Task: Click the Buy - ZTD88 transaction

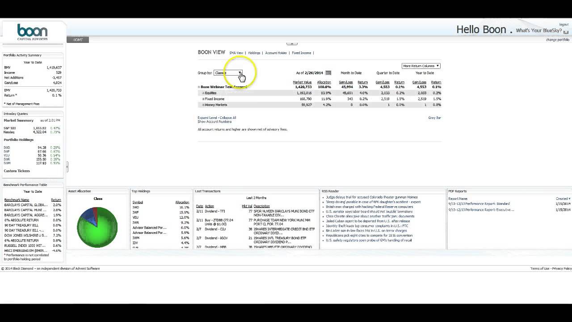Action: tap(219, 222)
